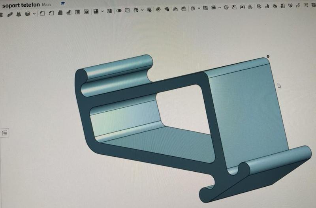Select the Linear pattern tool
The image size is (316, 208).
tap(96, 11)
